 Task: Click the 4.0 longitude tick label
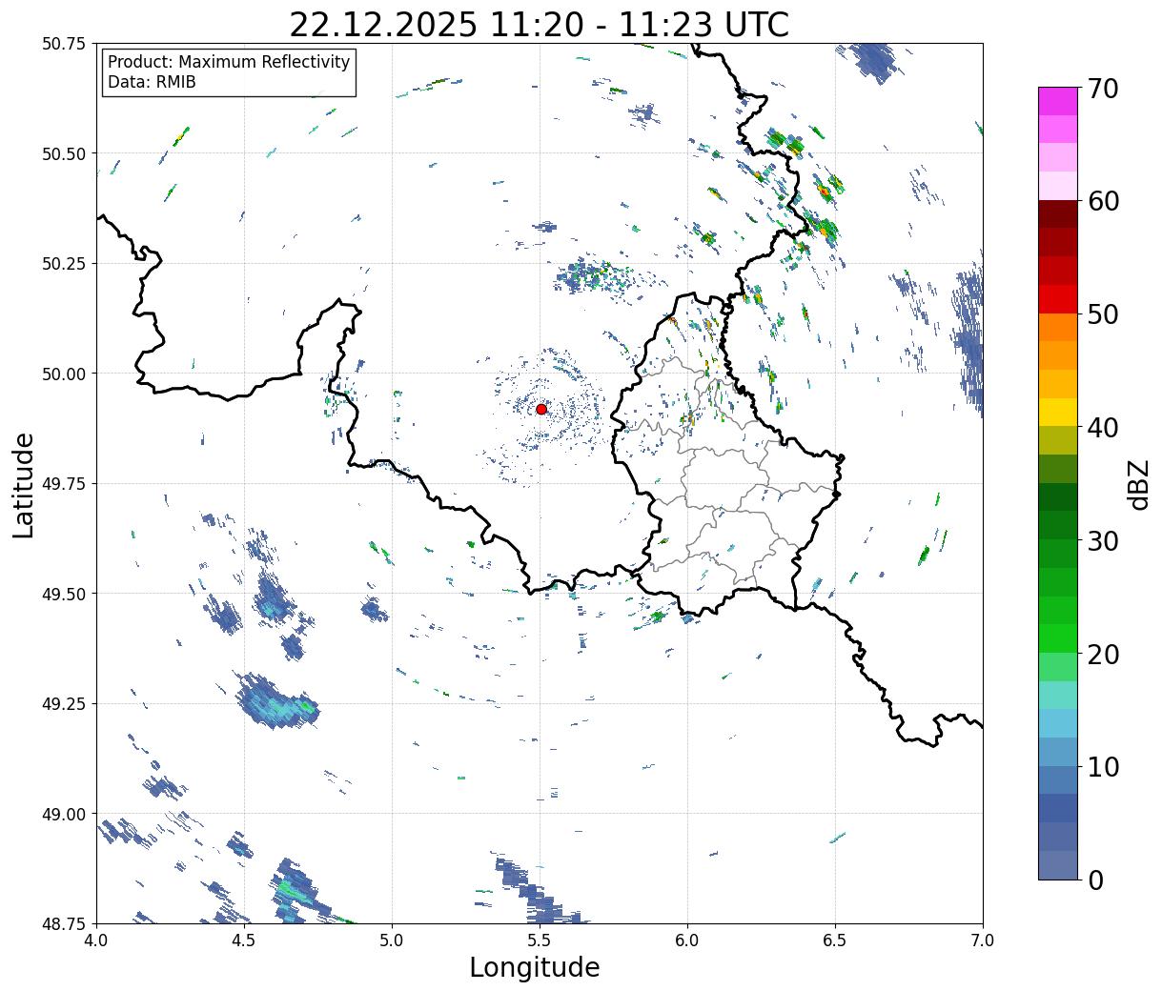(96, 940)
